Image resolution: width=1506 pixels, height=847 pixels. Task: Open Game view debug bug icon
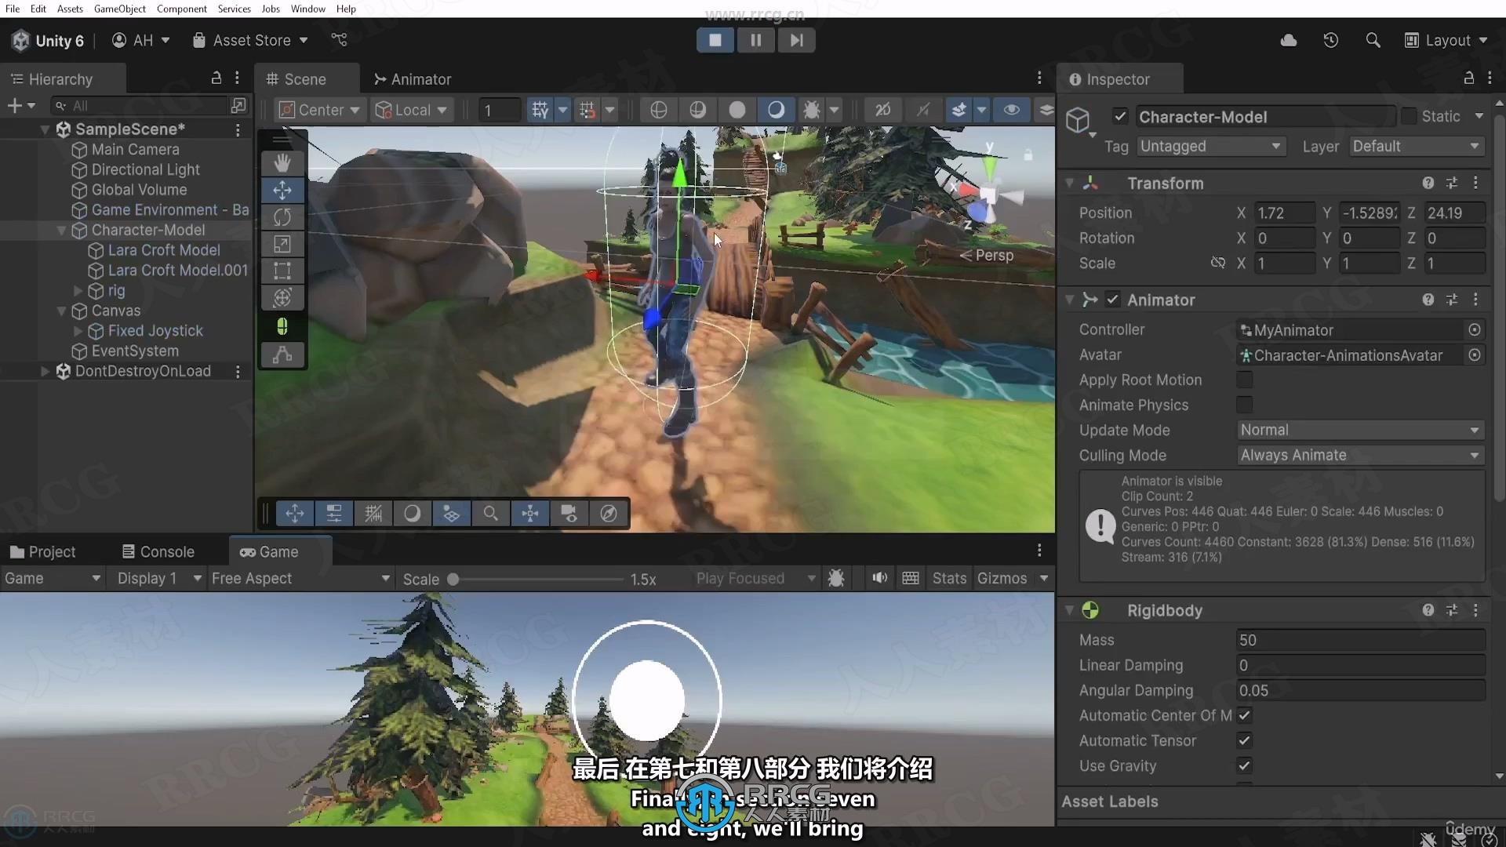point(836,578)
